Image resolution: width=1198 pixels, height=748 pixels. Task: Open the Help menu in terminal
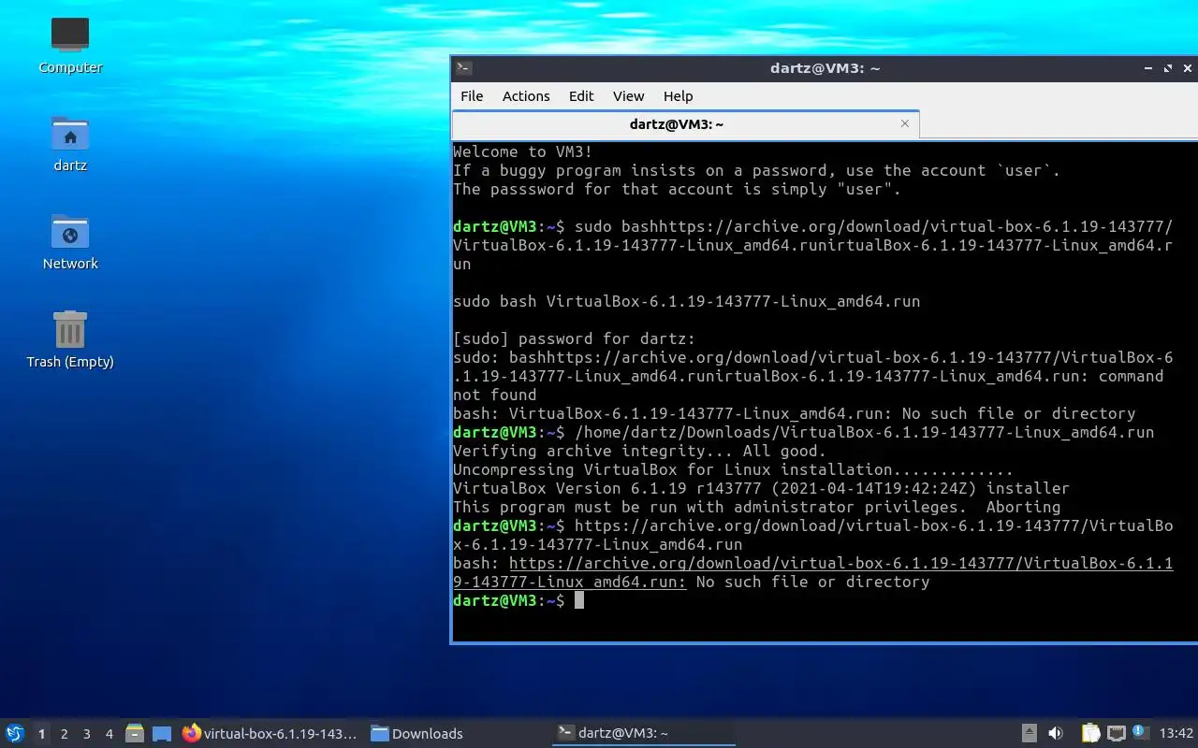(678, 96)
